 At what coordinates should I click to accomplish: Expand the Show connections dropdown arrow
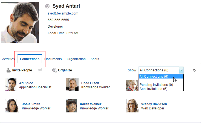[181, 70]
